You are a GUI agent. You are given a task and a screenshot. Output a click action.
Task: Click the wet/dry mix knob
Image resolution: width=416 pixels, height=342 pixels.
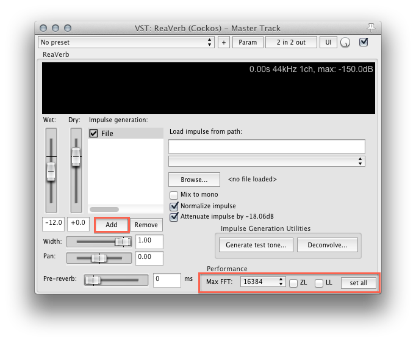pyautogui.click(x=345, y=42)
